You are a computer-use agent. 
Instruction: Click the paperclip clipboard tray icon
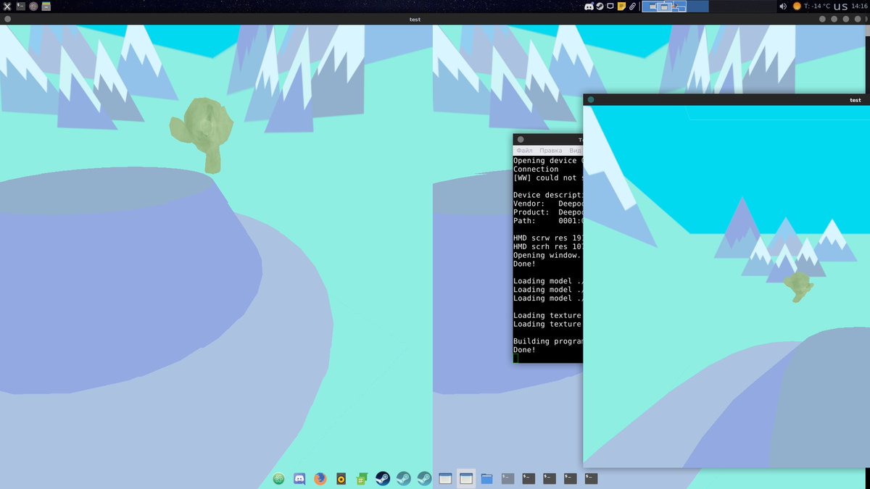click(631, 6)
